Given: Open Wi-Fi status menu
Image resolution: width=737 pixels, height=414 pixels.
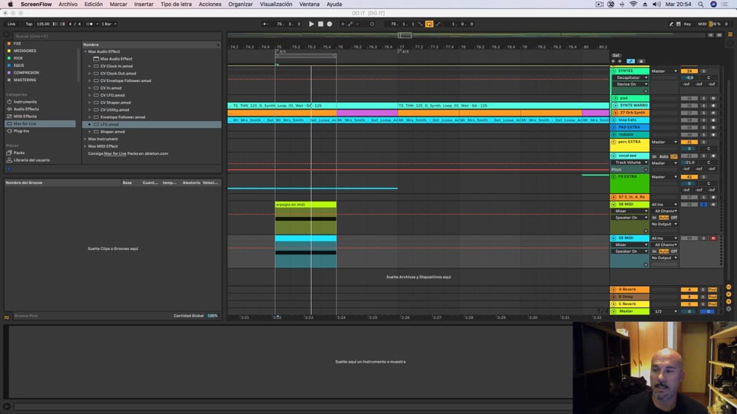Looking at the screenshot, I should 633,5.
